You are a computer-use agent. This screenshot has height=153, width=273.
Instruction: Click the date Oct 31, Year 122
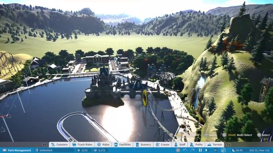259,150
